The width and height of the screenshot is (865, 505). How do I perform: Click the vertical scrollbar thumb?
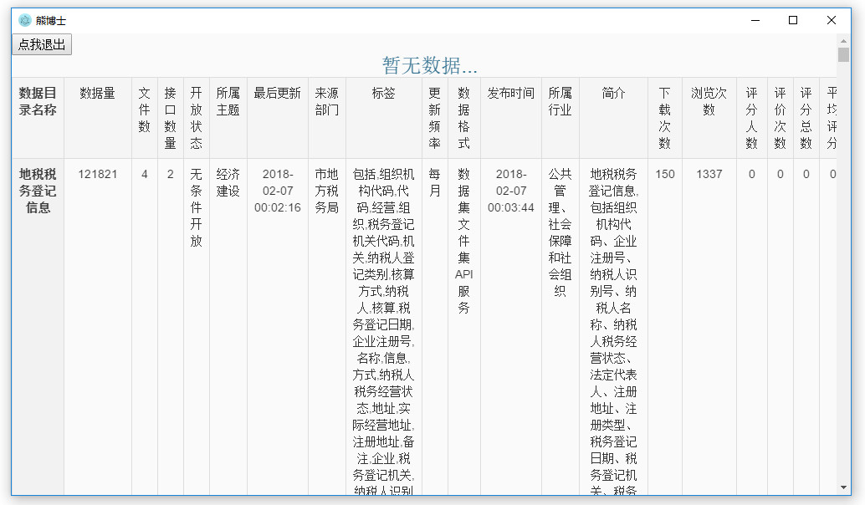point(843,54)
